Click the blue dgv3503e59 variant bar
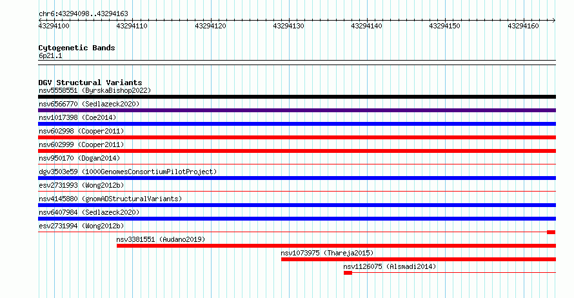 [297, 178]
